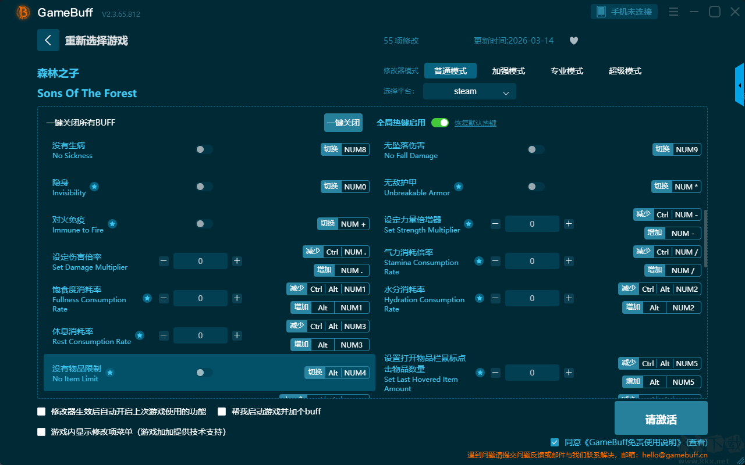Increase Fullness Consumption Rate value
The width and height of the screenshot is (745, 465).
[237, 298]
